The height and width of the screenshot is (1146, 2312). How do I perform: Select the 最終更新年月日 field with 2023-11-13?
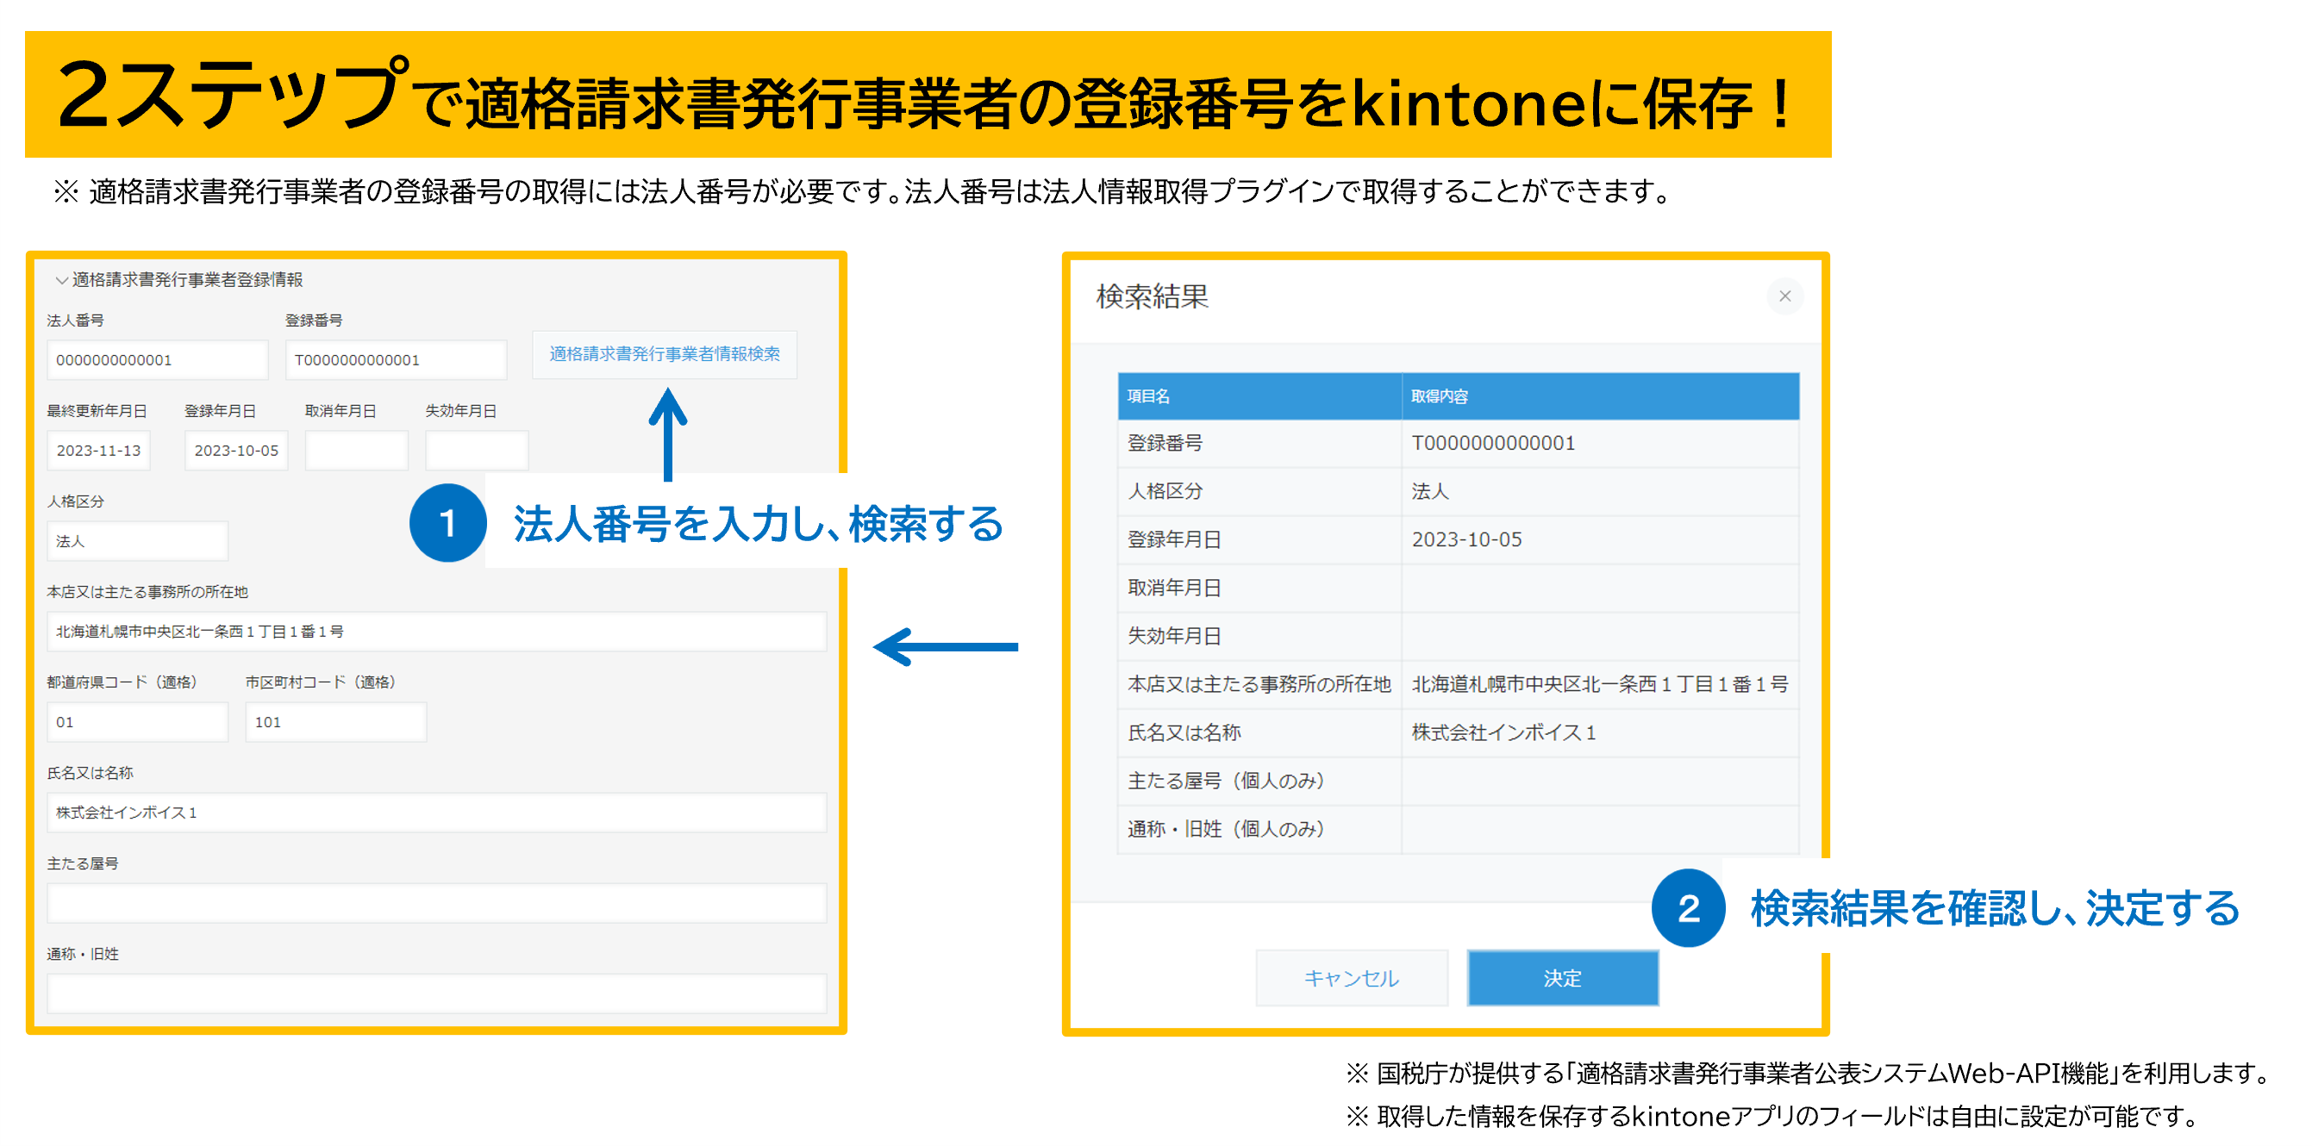pos(99,451)
